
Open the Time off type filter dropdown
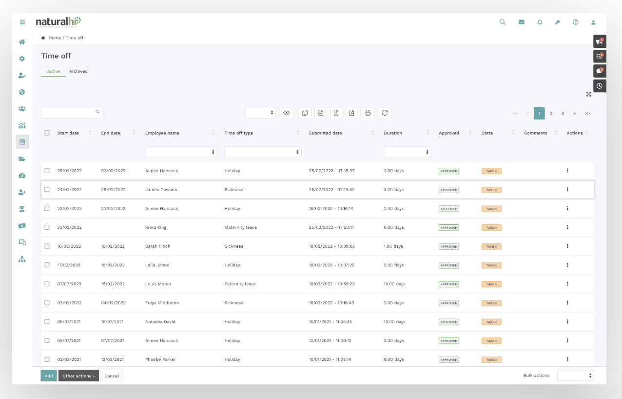click(x=263, y=152)
